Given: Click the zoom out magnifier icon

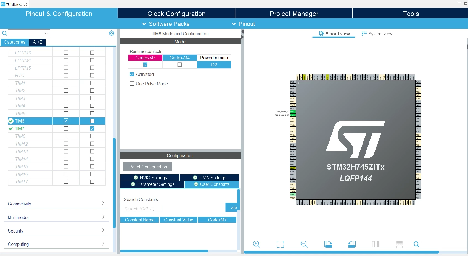Looking at the screenshot, I should click(x=304, y=244).
